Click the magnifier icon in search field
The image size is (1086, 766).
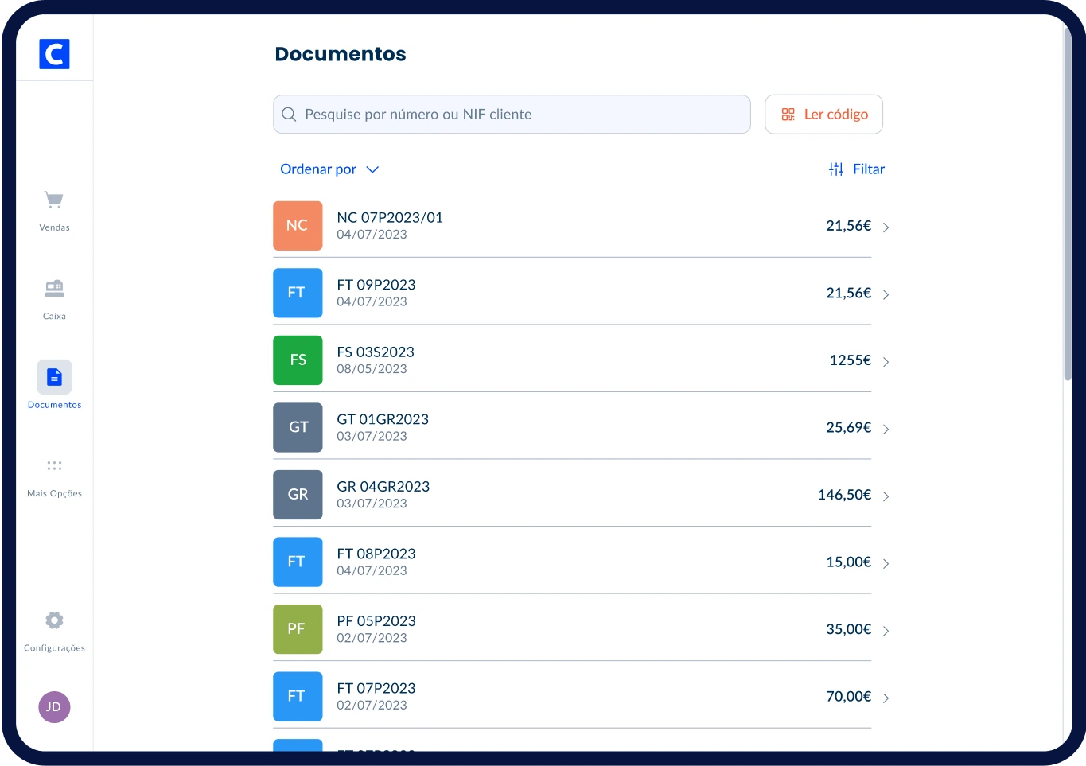tap(290, 115)
